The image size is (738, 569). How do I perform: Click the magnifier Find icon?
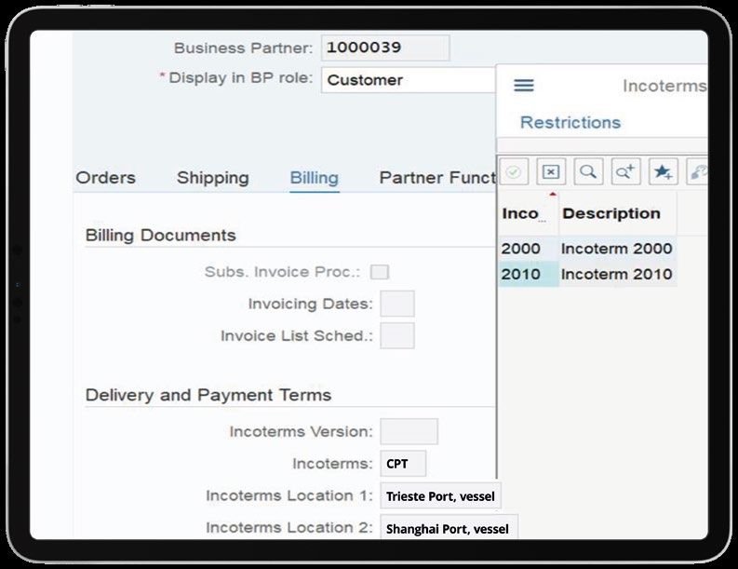coord(588,171)
